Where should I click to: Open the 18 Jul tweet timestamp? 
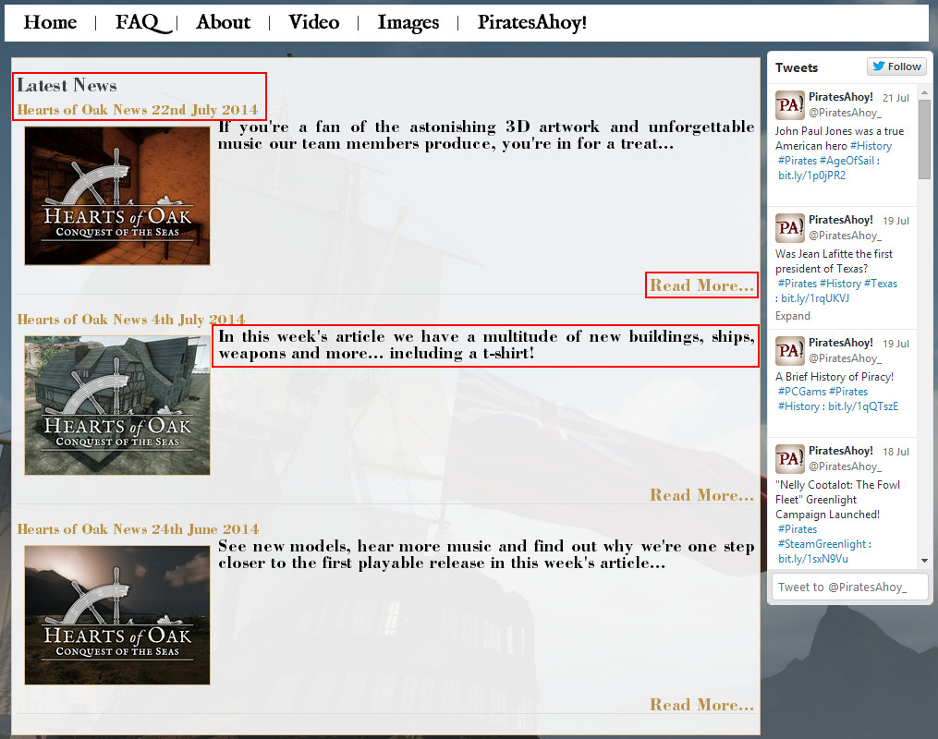(x=895, y=452)
